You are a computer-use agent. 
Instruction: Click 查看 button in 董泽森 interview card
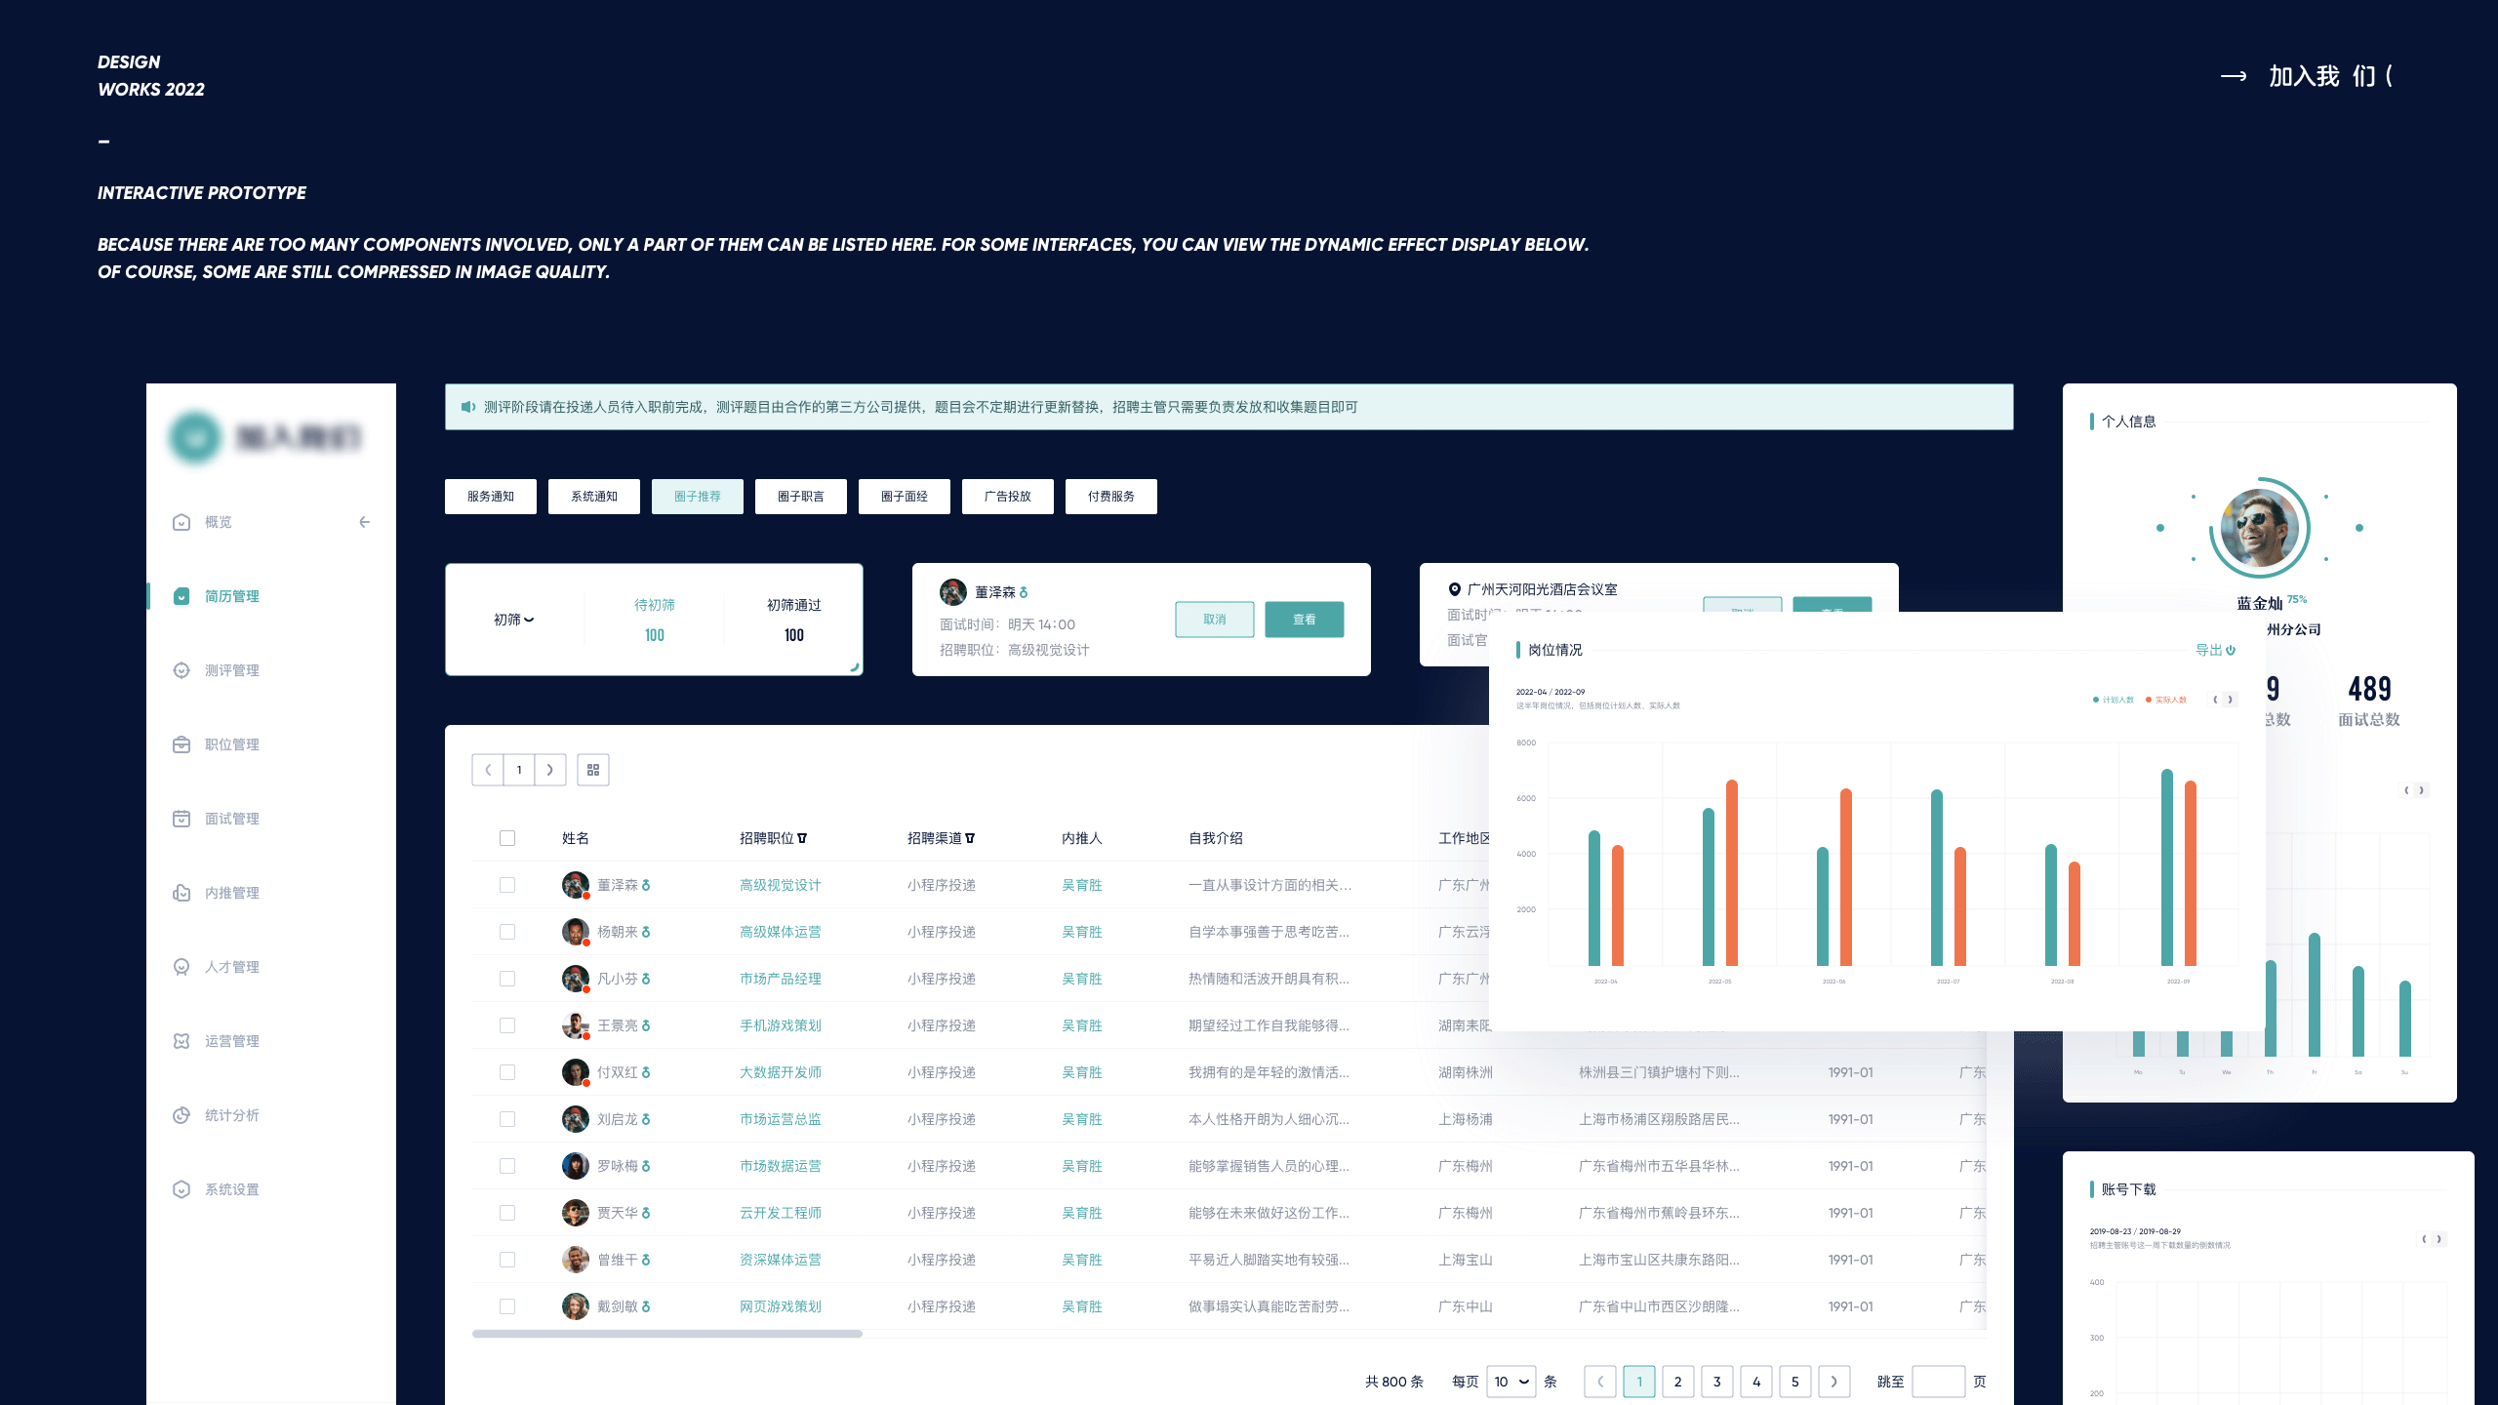(1305, 620)
